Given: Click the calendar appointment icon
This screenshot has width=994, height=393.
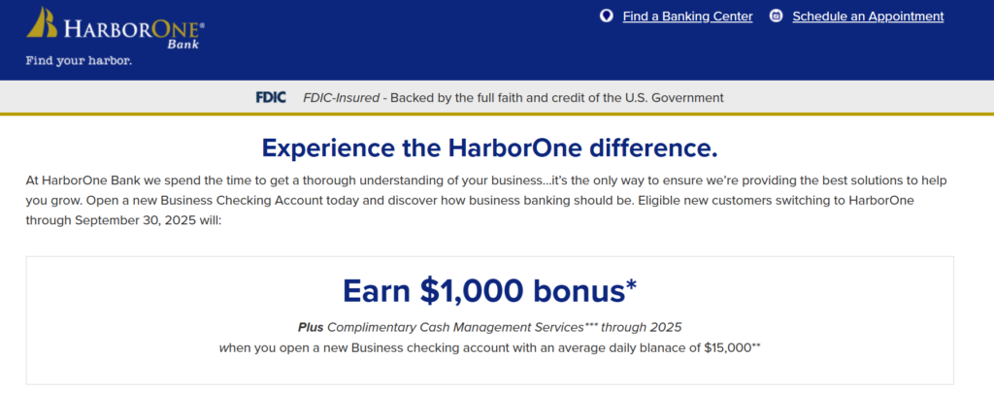Looking at the screenshot, I should coord(776,16).
